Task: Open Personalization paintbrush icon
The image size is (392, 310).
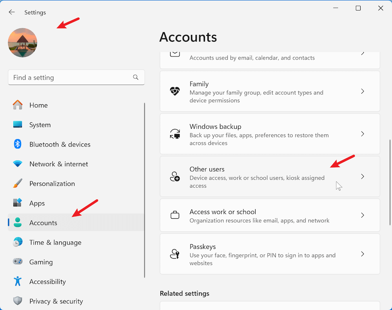Action: (x=18, y=183)
